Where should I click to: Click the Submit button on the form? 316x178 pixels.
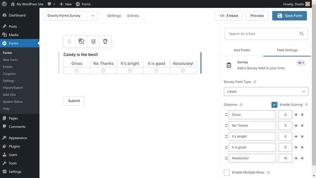coord(74,101)
